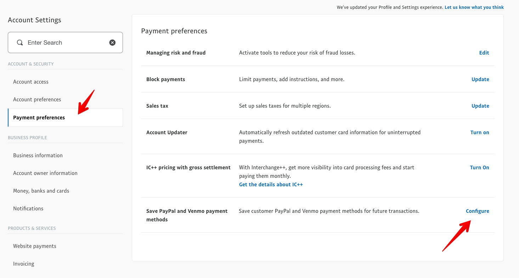Open Business information settings
519x278 pixels.
pos(38,155)
